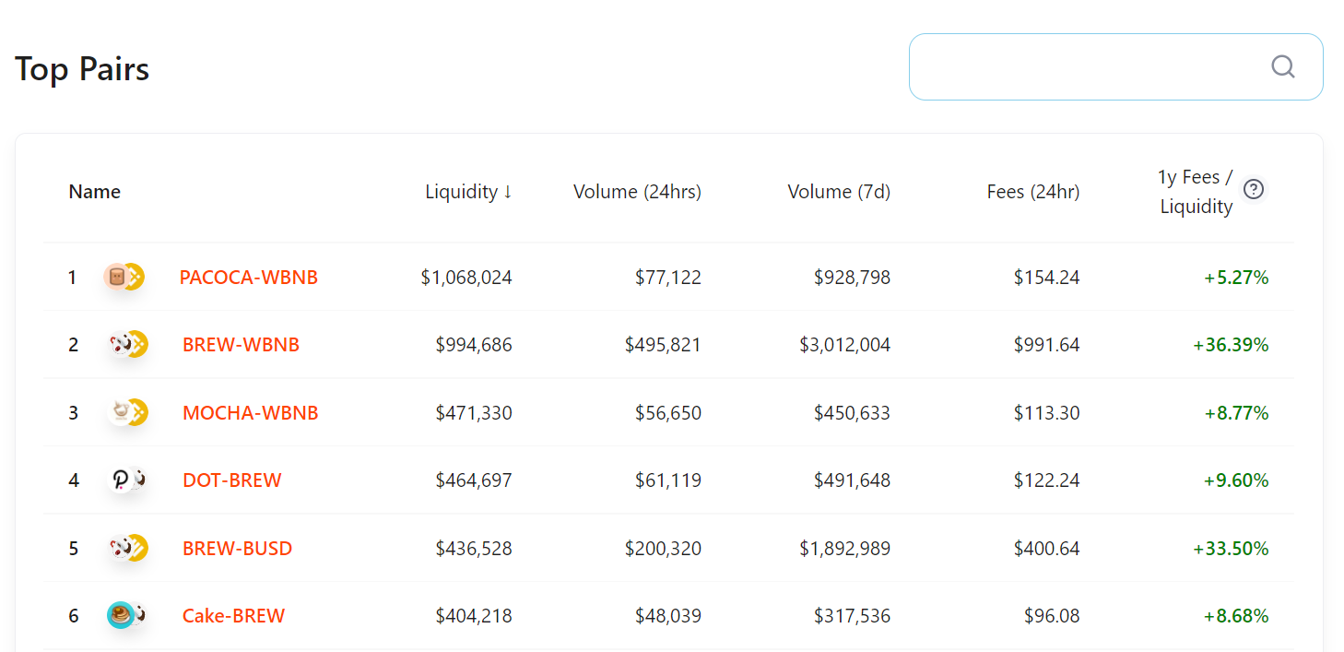
Task: Sort table by Volume (7d)
Action: click(839, 192)
